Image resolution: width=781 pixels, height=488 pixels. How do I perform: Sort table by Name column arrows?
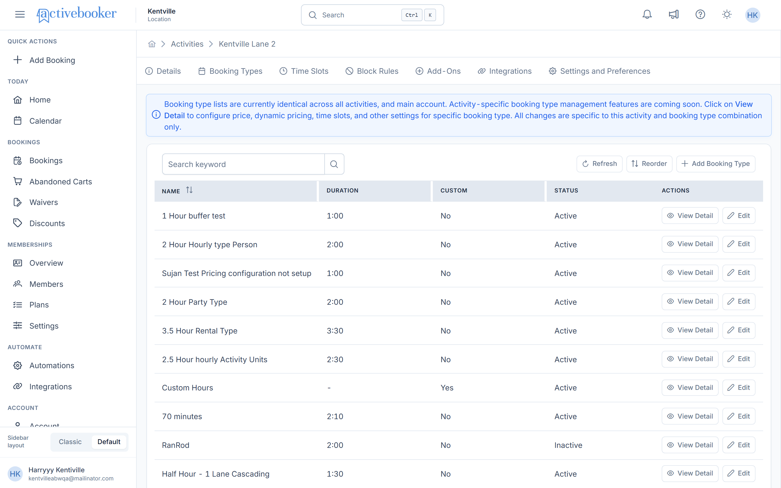coord(190,190)
